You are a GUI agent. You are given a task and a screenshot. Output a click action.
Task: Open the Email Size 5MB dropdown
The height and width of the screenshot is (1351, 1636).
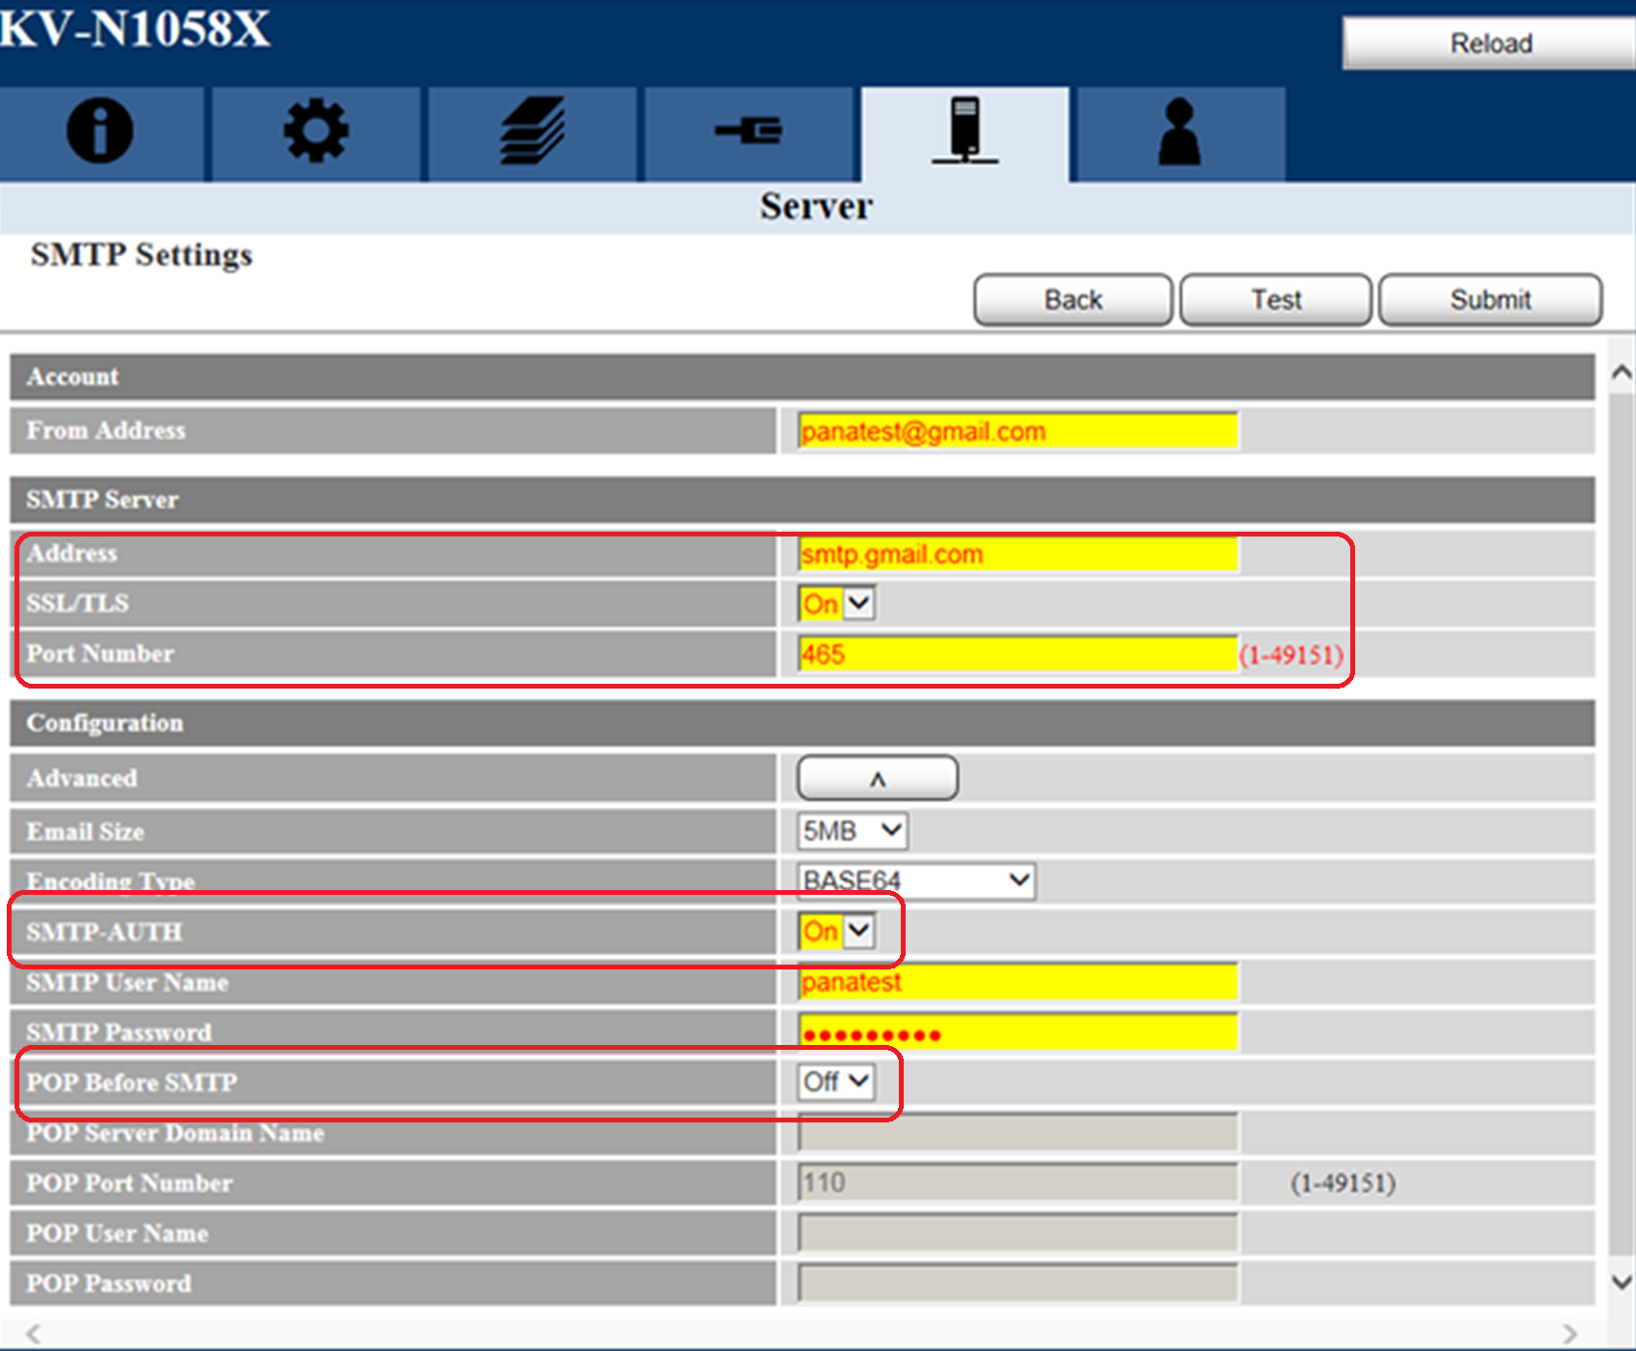(852, 831)
